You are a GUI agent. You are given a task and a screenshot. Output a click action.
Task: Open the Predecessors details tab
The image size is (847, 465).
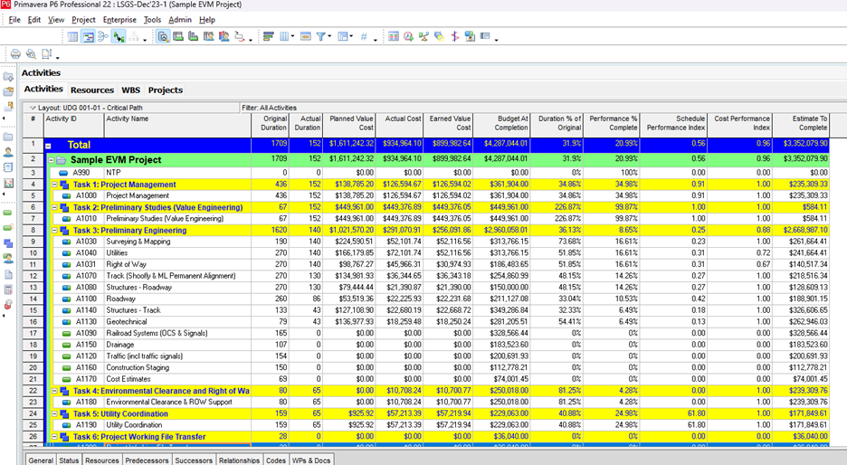click(x=147, y=460)
